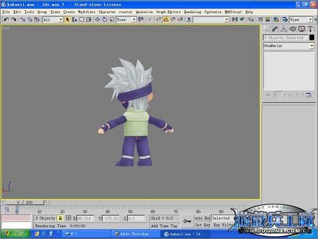The height and width of the screenshot is (239, 318).
Task: Click the Align tool icon
Action: pos(242,20)
